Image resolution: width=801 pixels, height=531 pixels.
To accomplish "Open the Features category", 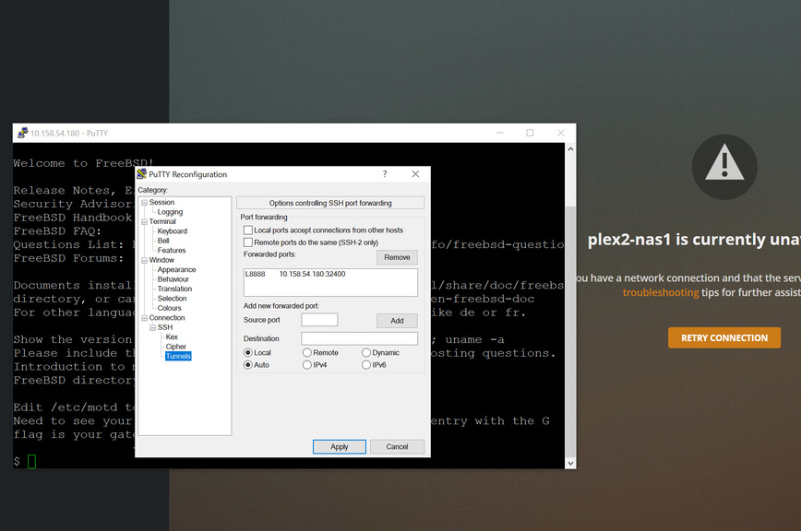I will tap(172, 251).
